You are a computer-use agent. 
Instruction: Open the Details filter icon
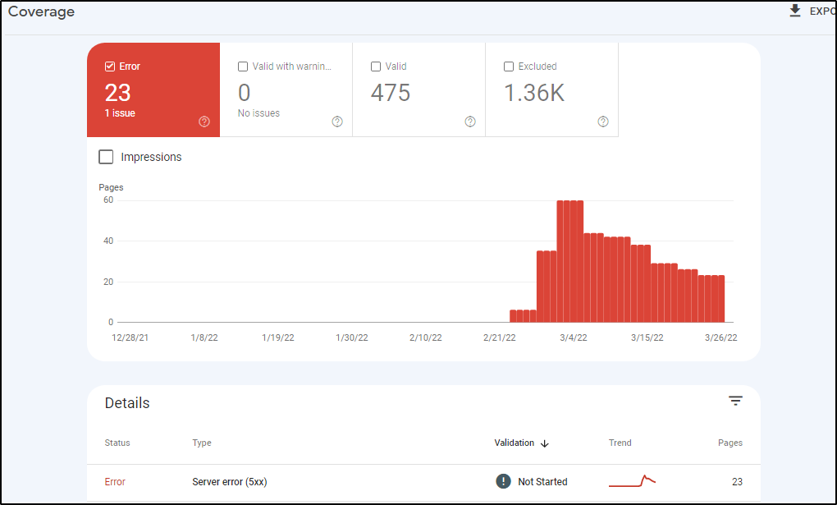coord(735,401)
